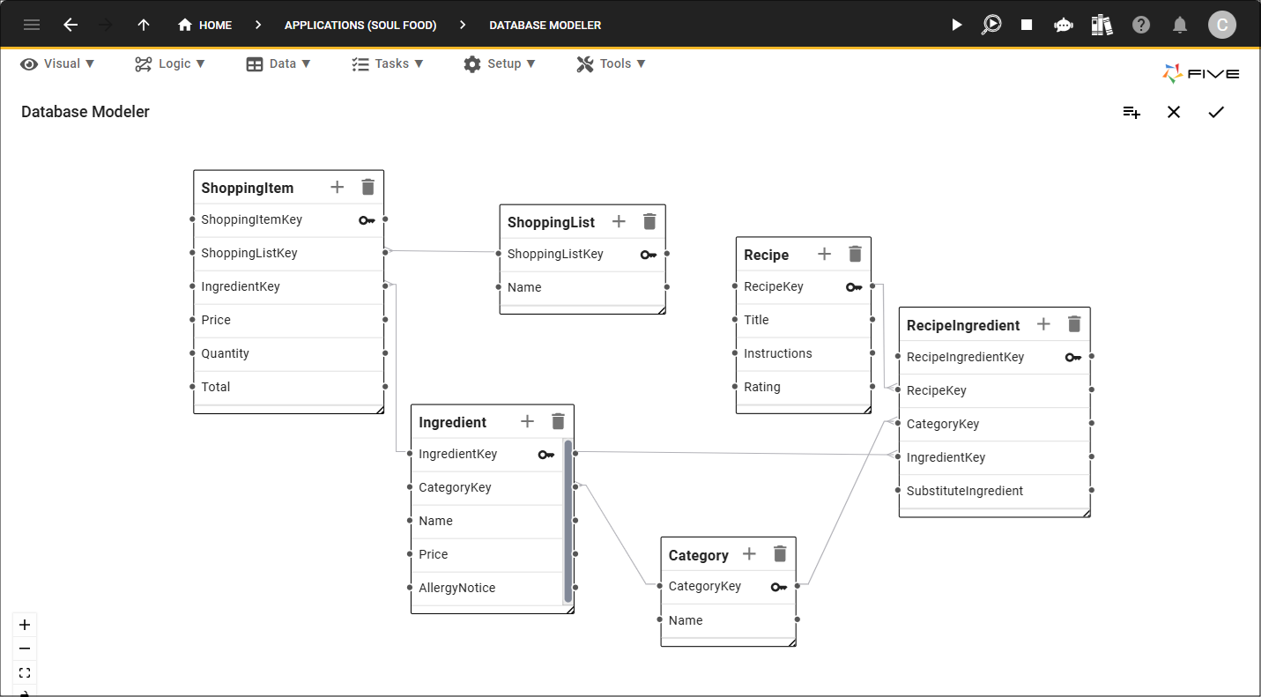Open the user avatar C
This screenshot has width=1261, height=697.
(1221, 25)
